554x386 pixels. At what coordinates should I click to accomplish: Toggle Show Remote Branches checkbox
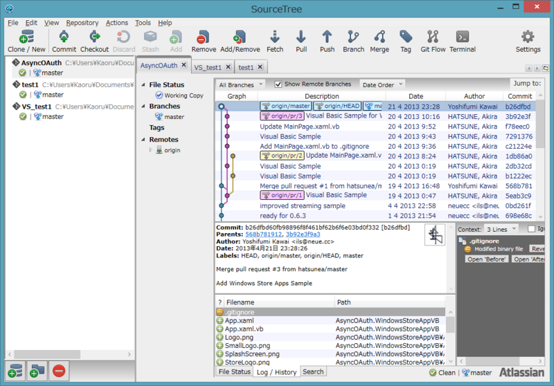click(278, 84)
